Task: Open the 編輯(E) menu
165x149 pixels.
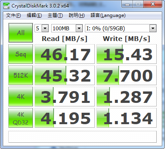Action: point(34,15)
